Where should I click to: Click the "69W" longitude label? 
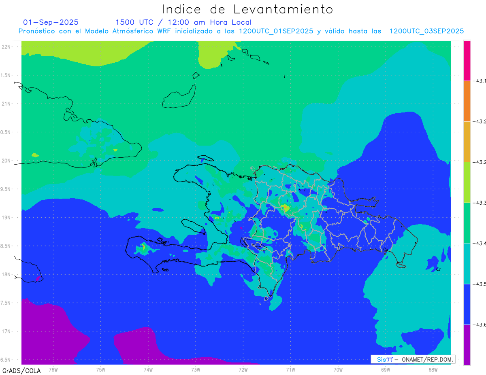[386, 369]
